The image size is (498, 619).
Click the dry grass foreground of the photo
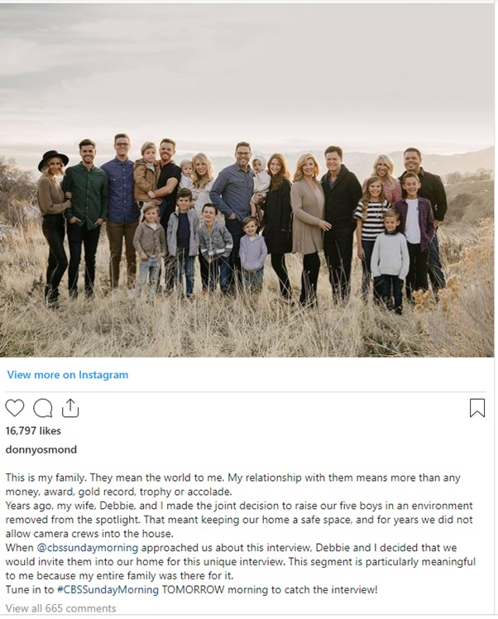(x=247, y=332)
